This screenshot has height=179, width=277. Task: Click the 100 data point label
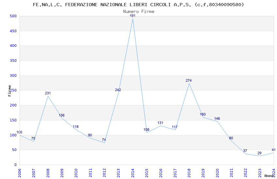click(x=19, y=132)
